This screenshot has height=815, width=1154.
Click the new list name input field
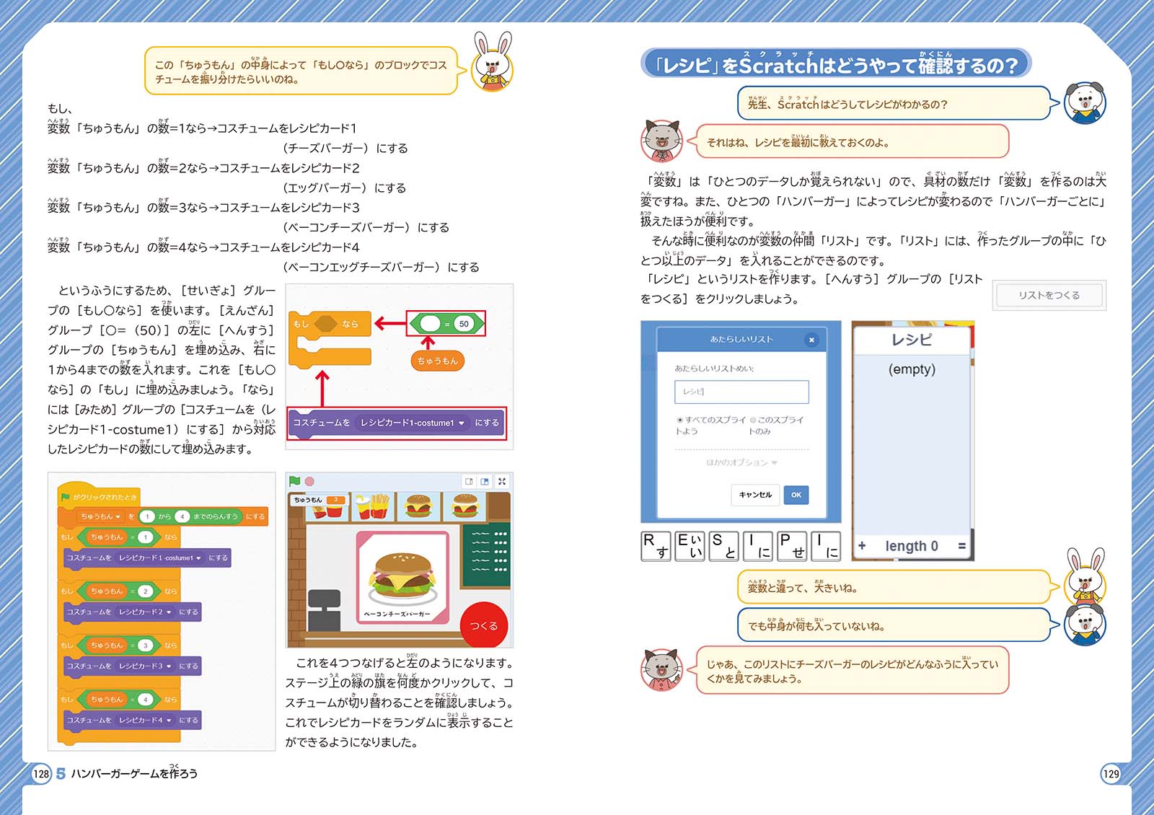pos(741,392)
